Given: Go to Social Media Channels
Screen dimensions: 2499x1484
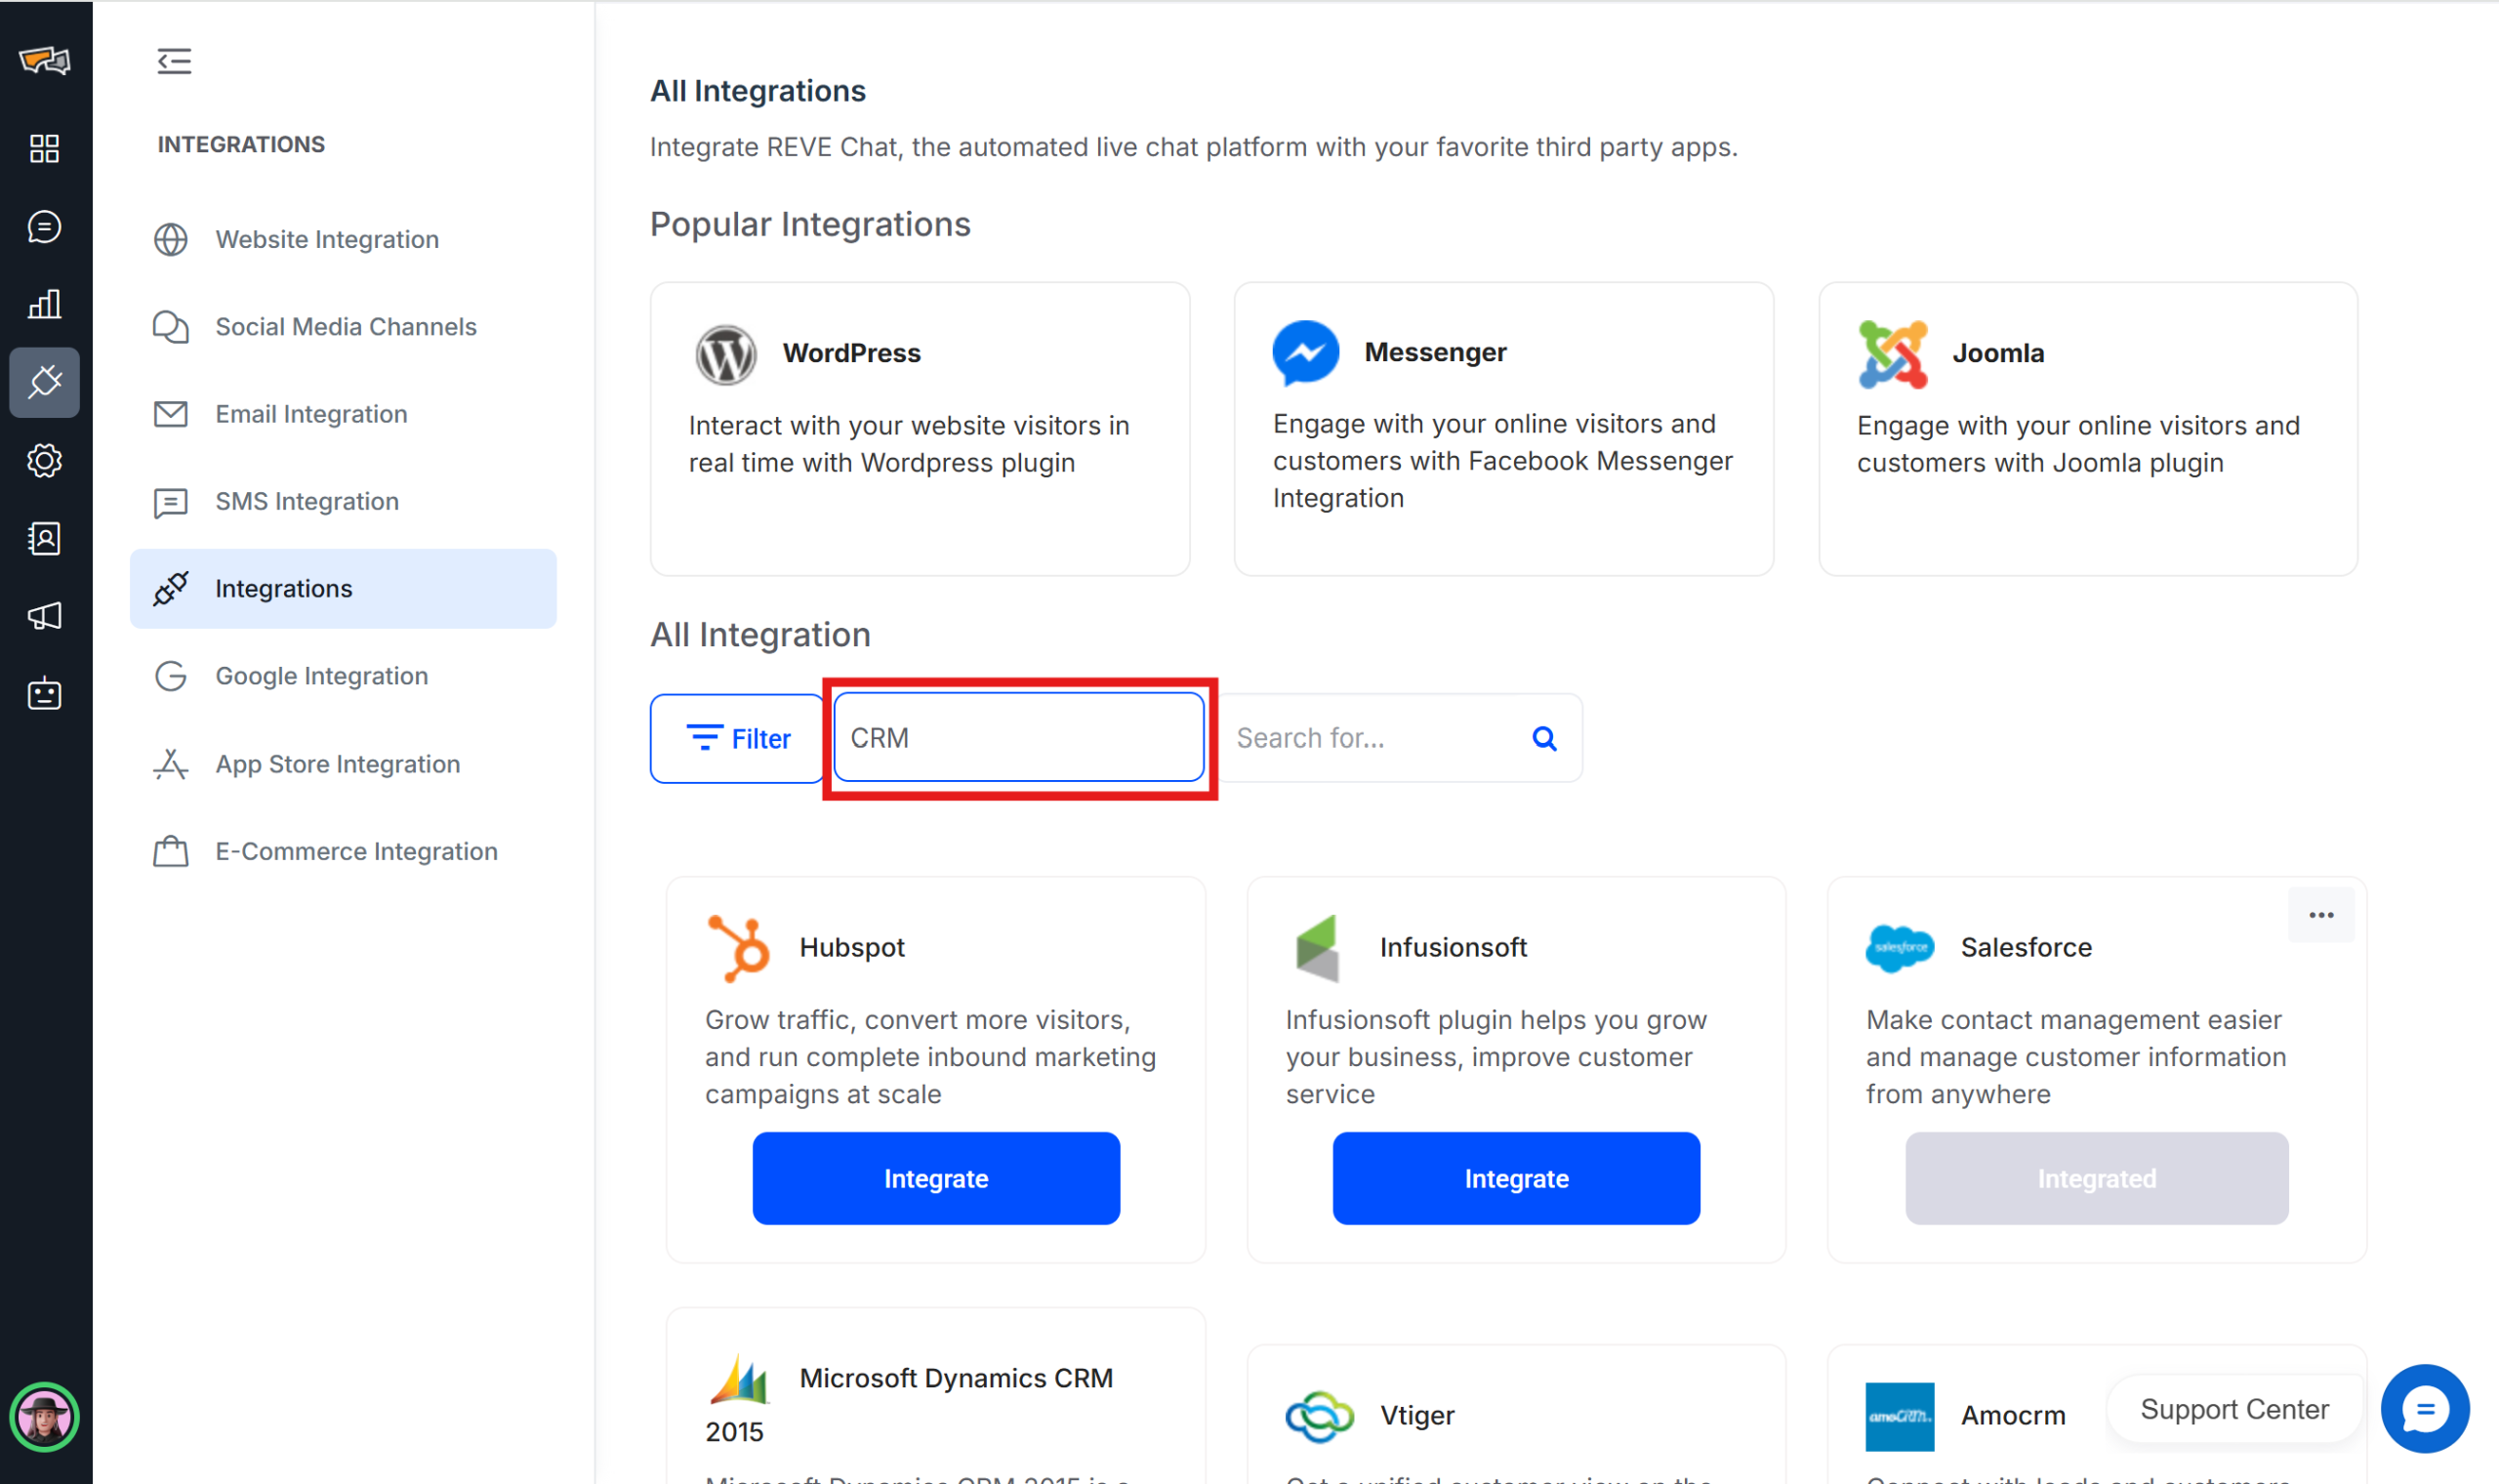Looking at the screenshot, I should pyautogui.click(x=343, y=327).
